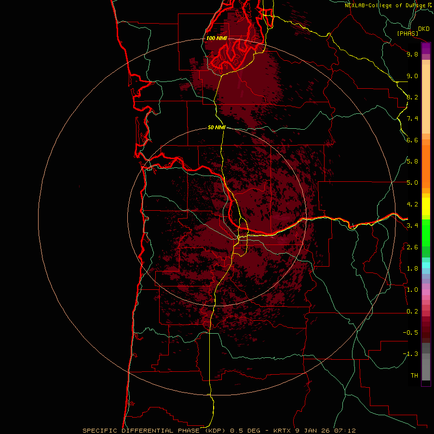Click the 07:12 timestamp in caption
Screen dimensions: 434x434
click(345, 431)
